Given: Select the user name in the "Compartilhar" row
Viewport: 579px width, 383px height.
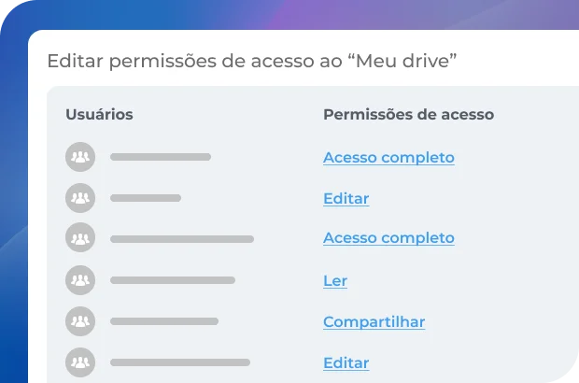Looking at the screenshot, I should pyautogui.click(x=164, y=321).
